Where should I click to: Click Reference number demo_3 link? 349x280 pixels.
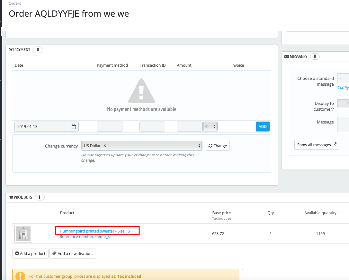(x=85, y=237)
